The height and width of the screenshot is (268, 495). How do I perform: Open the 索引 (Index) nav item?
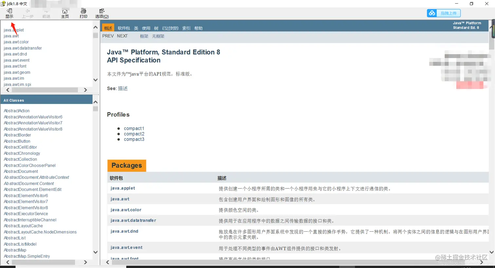tap(186, 28)
